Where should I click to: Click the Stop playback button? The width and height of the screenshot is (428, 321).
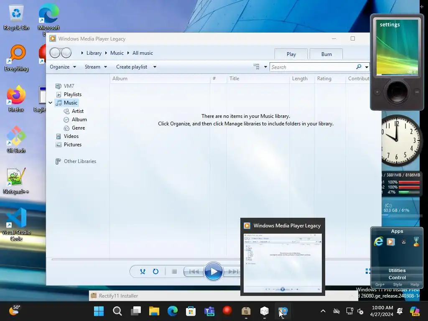tap(174, 271)
